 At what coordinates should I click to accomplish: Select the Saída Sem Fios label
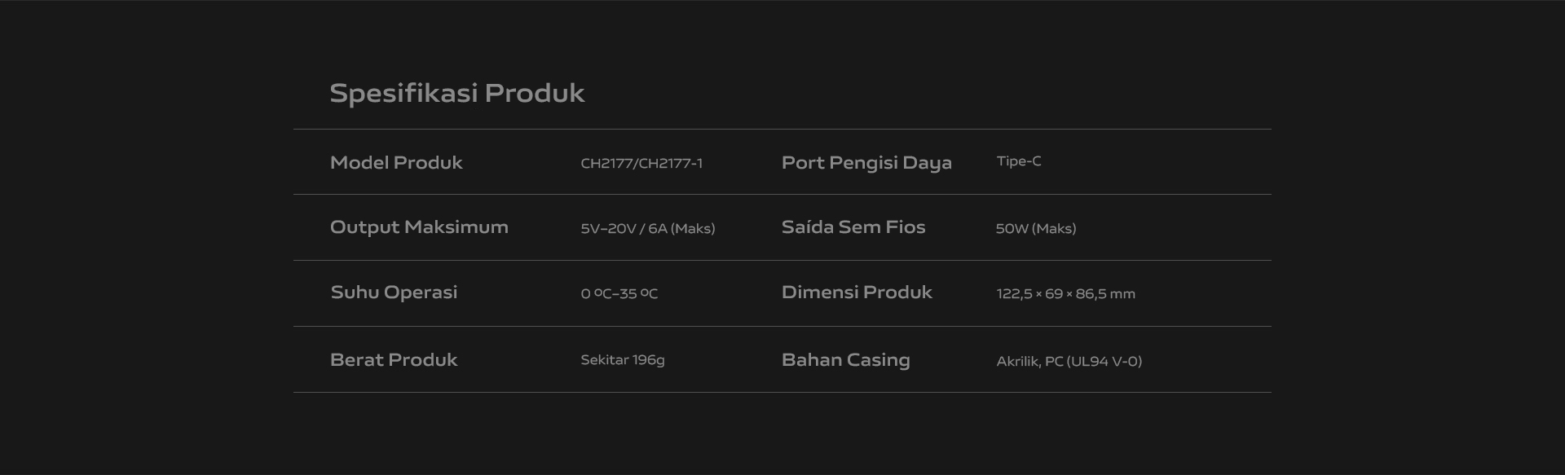tap(853, 227)
